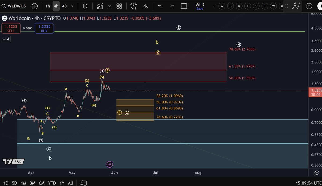Click the 50.00% (1.5569) level label
Image resolution: width=322 pixels, height=186 pixels.
242,78
